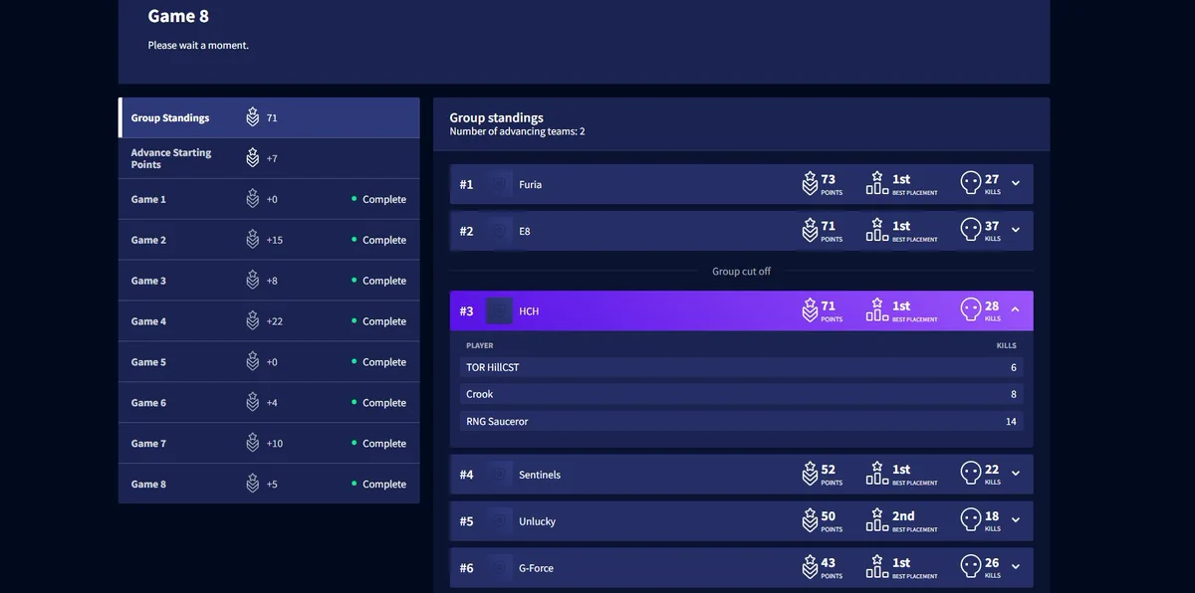Expand the Furia team row chevron
This screenshot has height=593, width=1195.
point(1016,184)
